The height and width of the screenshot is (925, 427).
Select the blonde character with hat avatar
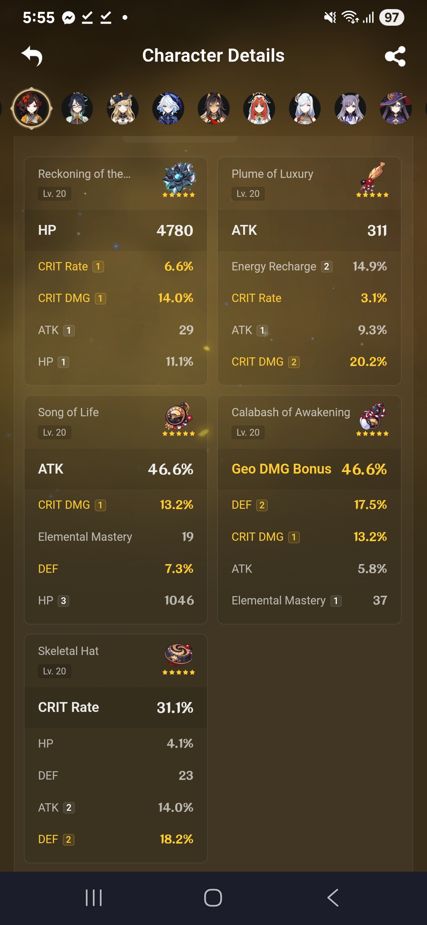pyautogui.click(x=123, y=108)
